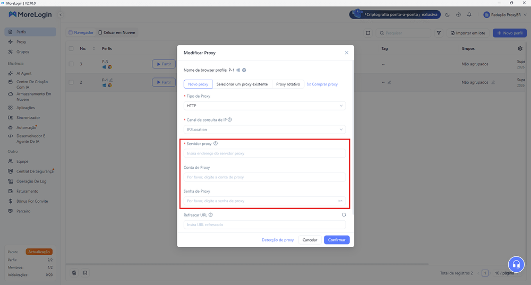Click the Actualização upgrade button
531x285 pixels.
(39, 252)
